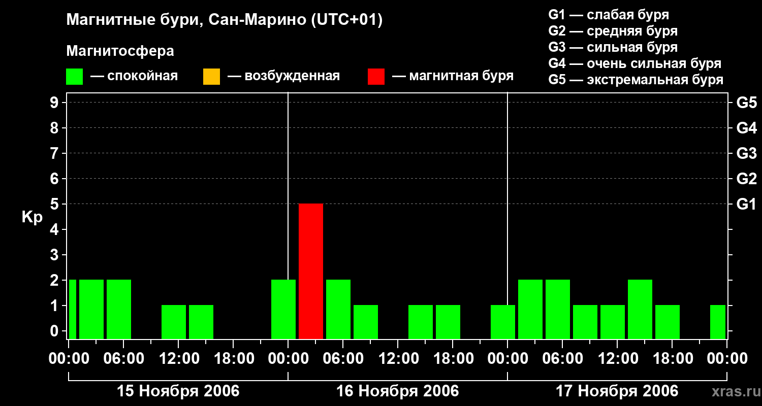
Task: Click the 06:00 tick label above 17 Ноября
Action: (x=562, y=359)
